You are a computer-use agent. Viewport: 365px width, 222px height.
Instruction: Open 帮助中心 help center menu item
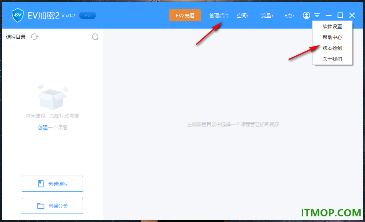coord(332,37)
